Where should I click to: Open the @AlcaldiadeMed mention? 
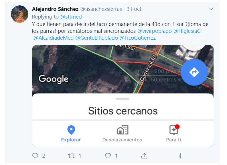[54, 38]
